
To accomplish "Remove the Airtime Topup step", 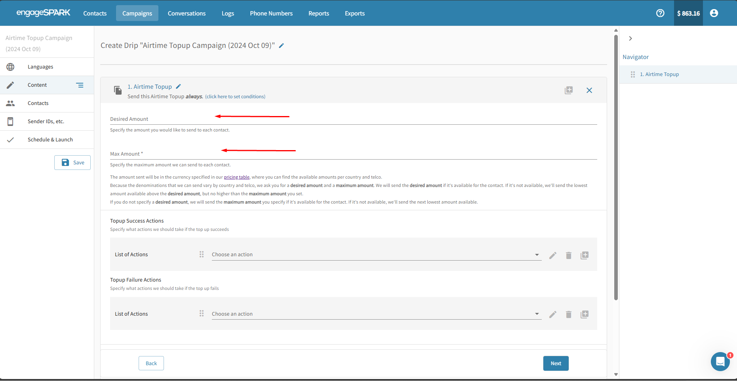I will [589, 90].
